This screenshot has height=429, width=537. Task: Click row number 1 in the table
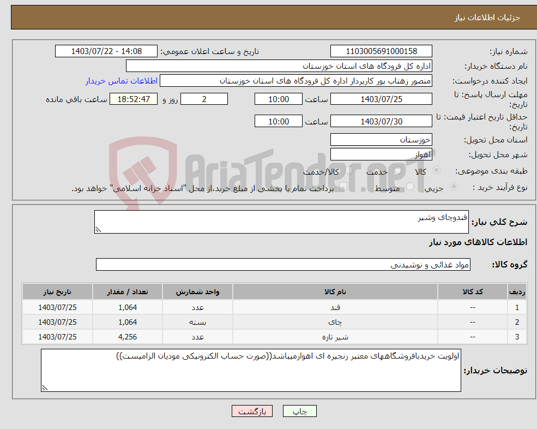point(517,307)
